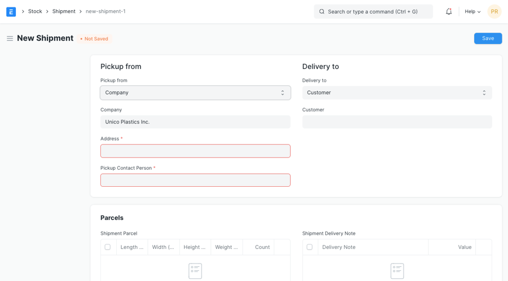Toggle the sidebar hamburger menu
508x281 pixels.
(10, 38)
